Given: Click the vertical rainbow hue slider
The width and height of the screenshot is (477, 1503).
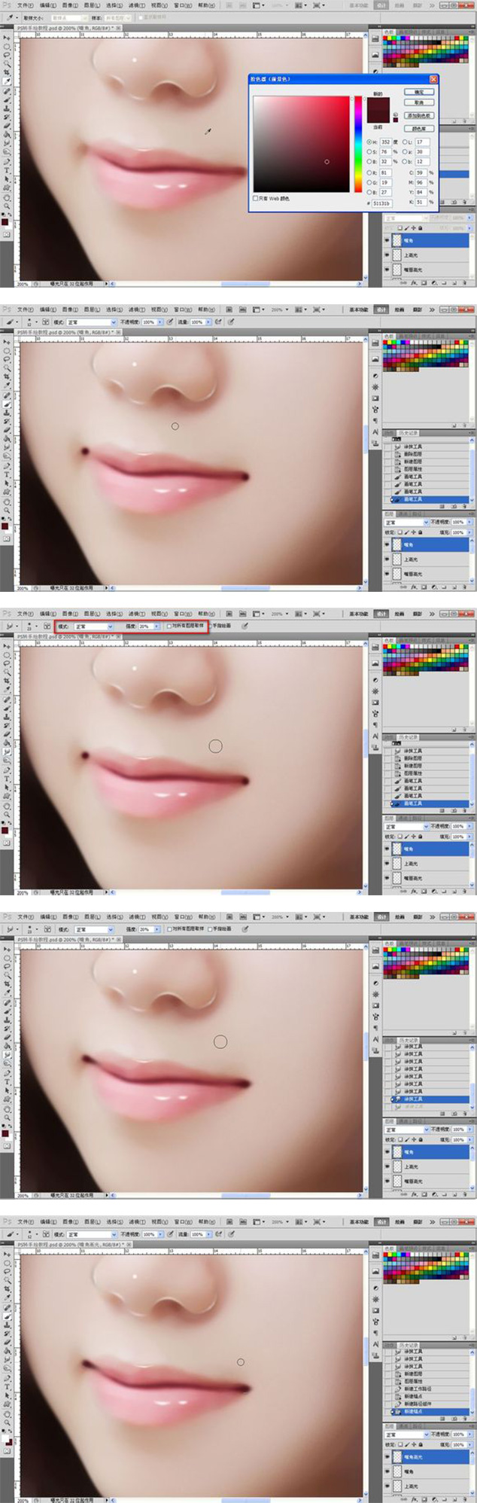Looking at the screenshot, I should [x=358, y=143].
